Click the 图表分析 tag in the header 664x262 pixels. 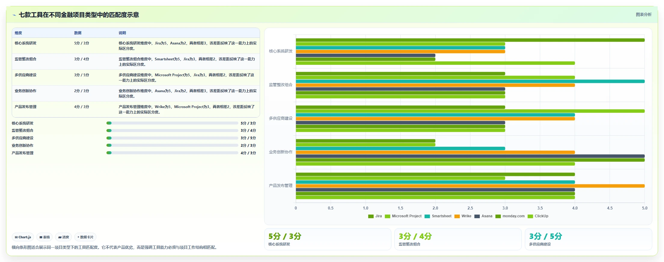click(644, 14)
